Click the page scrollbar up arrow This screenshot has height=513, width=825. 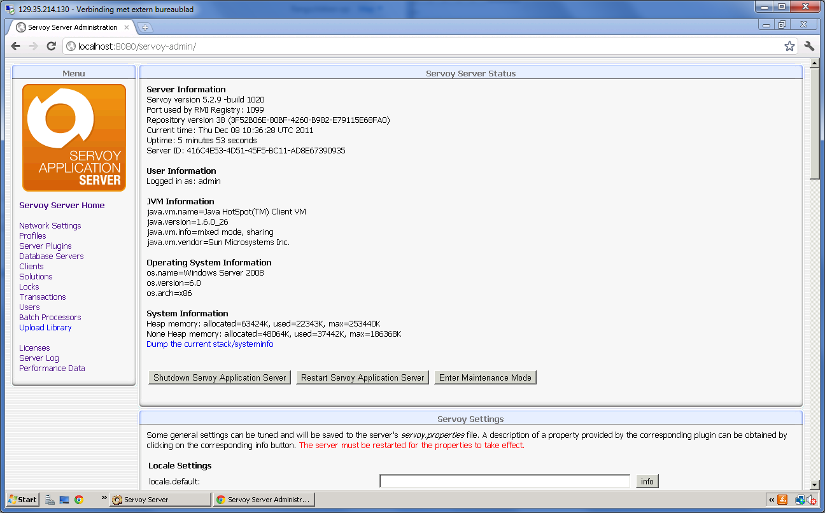[814, 64]
